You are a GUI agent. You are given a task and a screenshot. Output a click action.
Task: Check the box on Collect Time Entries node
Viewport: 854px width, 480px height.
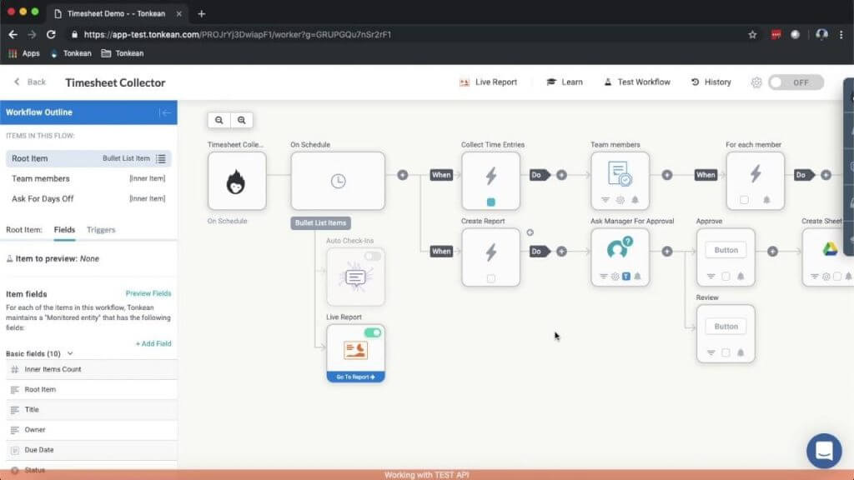click(x=490, y=202)
